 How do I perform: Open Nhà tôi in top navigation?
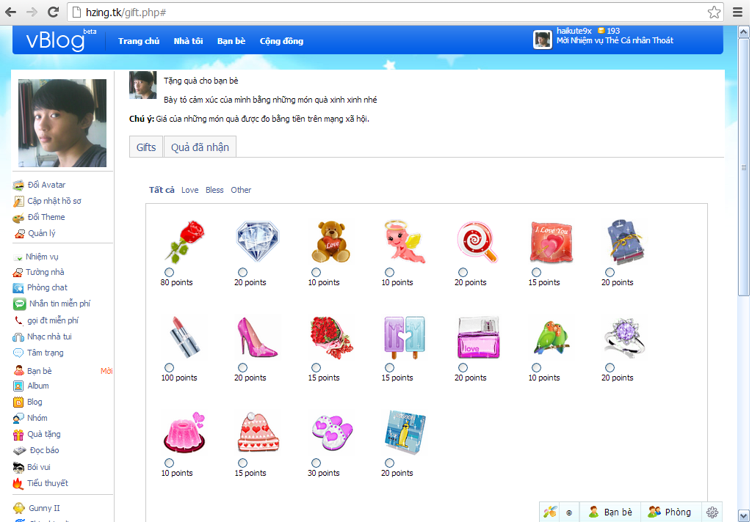coord(188,41)
